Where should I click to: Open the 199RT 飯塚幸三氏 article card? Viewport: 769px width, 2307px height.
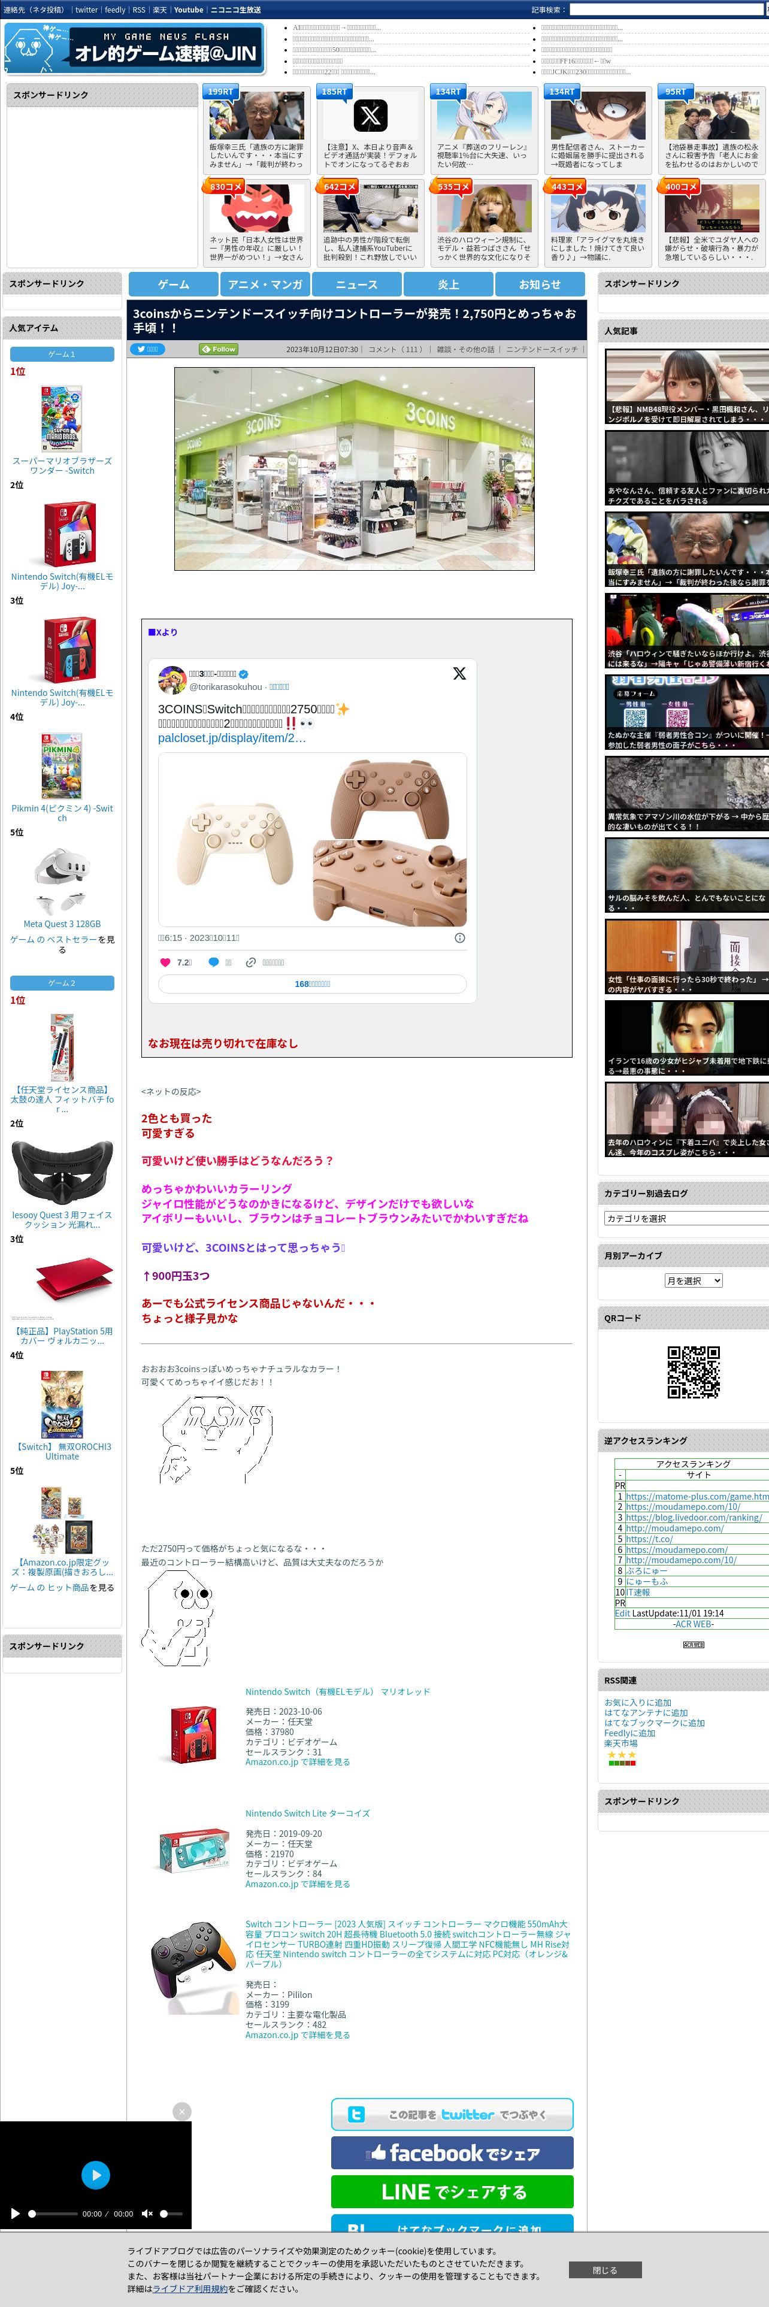pyautogui.click(x=257, y=130)
